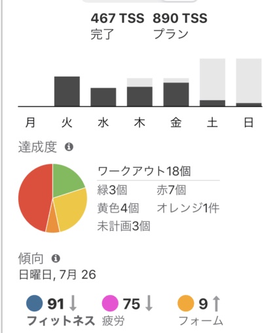The height and width of the screenshot is (333, 271).
Task: Click the info icon beside 傾向
Action: [x=56, y=258]
